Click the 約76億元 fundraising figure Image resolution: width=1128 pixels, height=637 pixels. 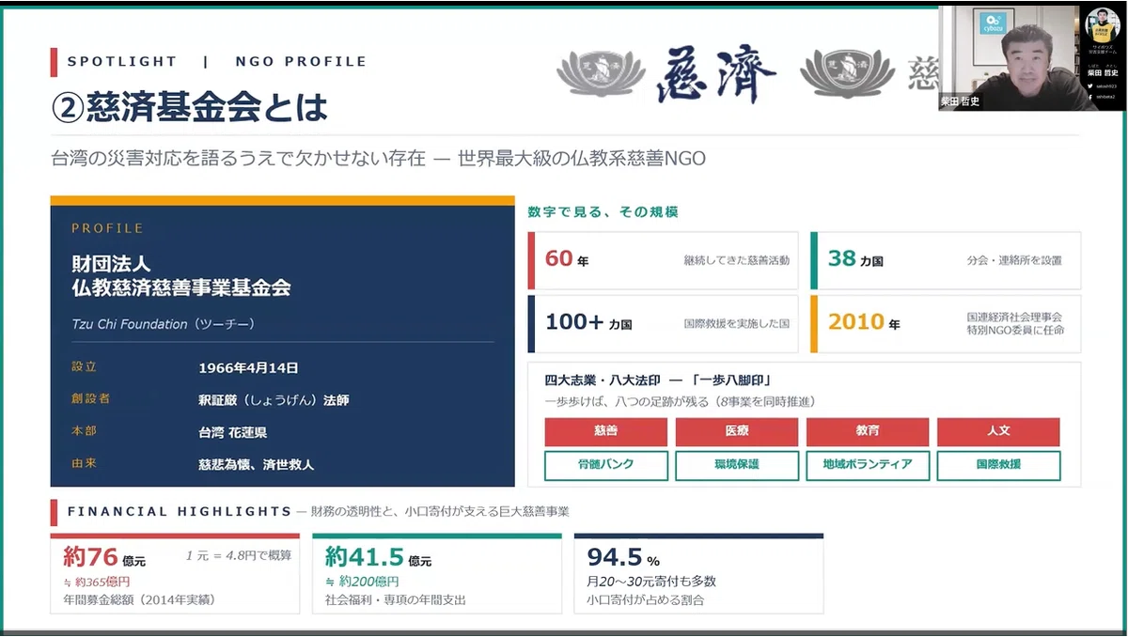(x=104, y=558)
